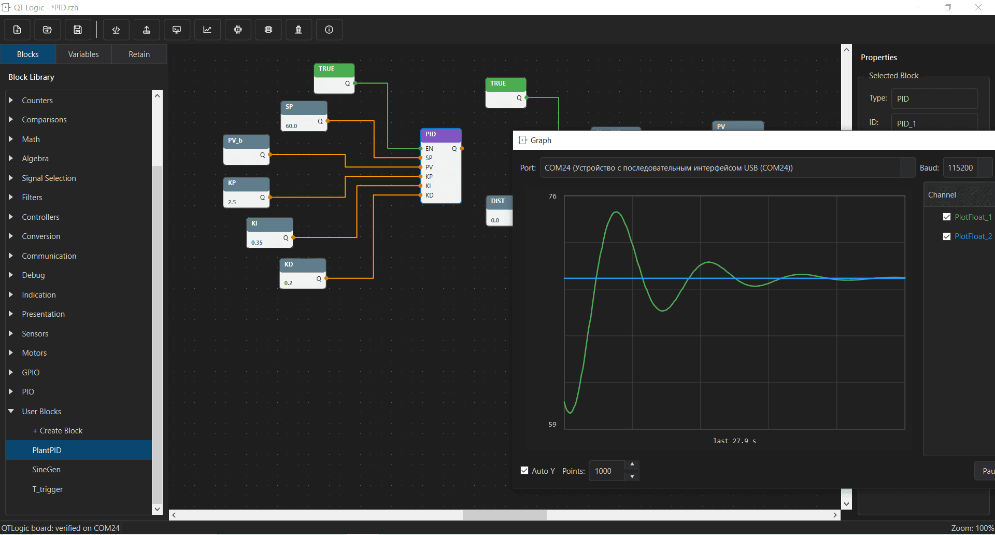Increase the Points value
The image size is (995, 535).
(632, 464)
